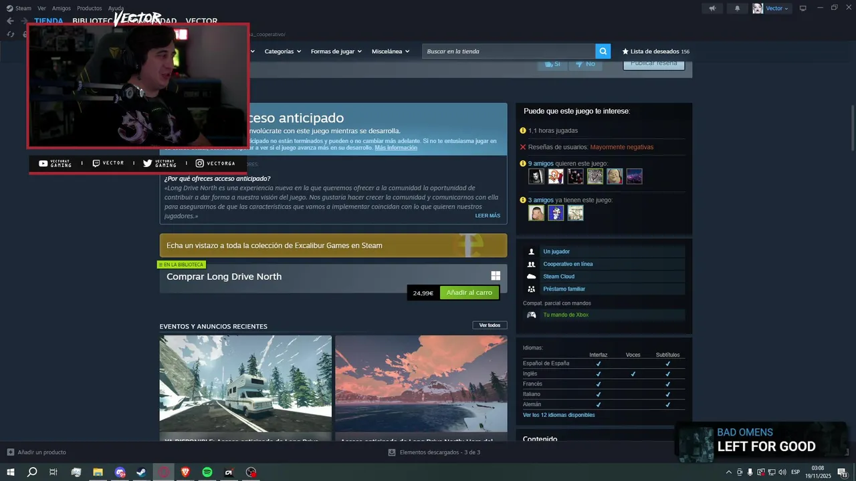Open File Explorer from taskbar
This screenshot has height=481, width=856.
pos(98,472)
